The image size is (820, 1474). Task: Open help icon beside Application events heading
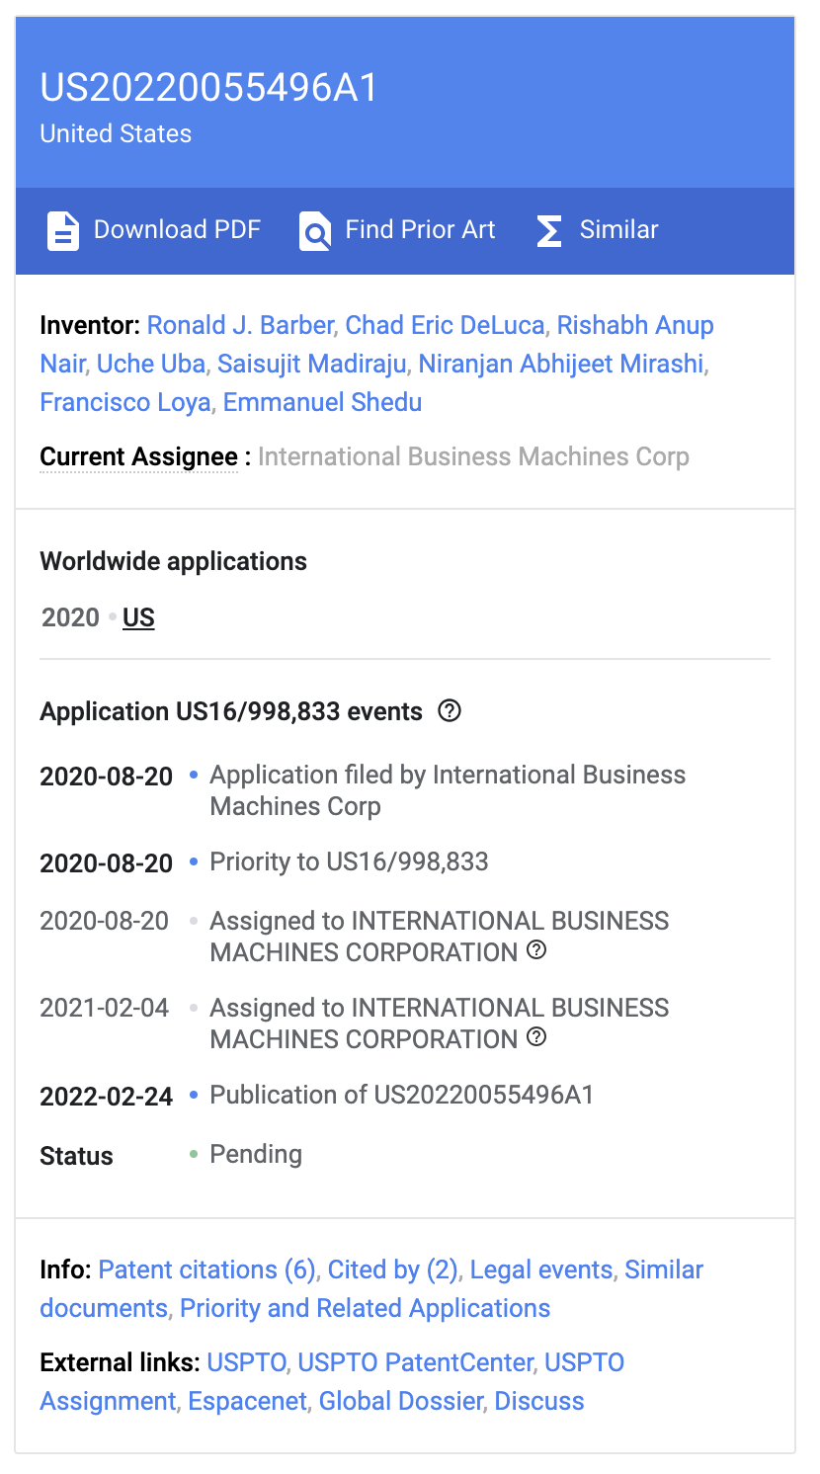[x=450, y=711]
